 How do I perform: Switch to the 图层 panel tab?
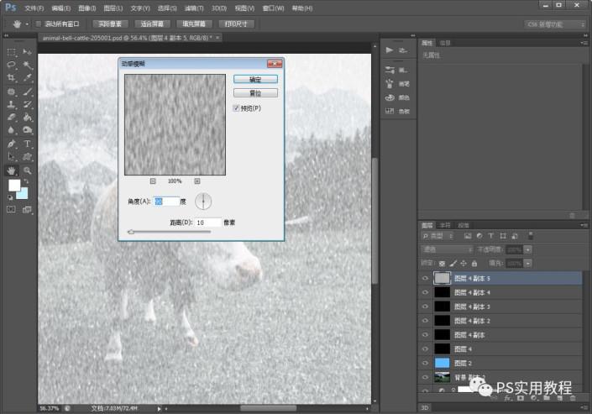(427, 226)
